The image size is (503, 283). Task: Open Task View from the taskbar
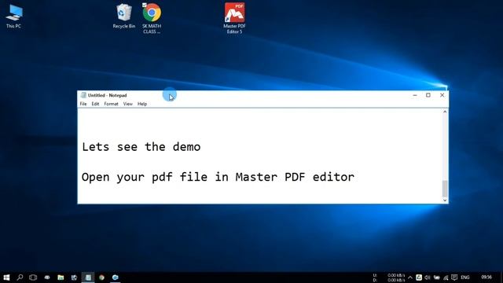click(x=33, y=277)
